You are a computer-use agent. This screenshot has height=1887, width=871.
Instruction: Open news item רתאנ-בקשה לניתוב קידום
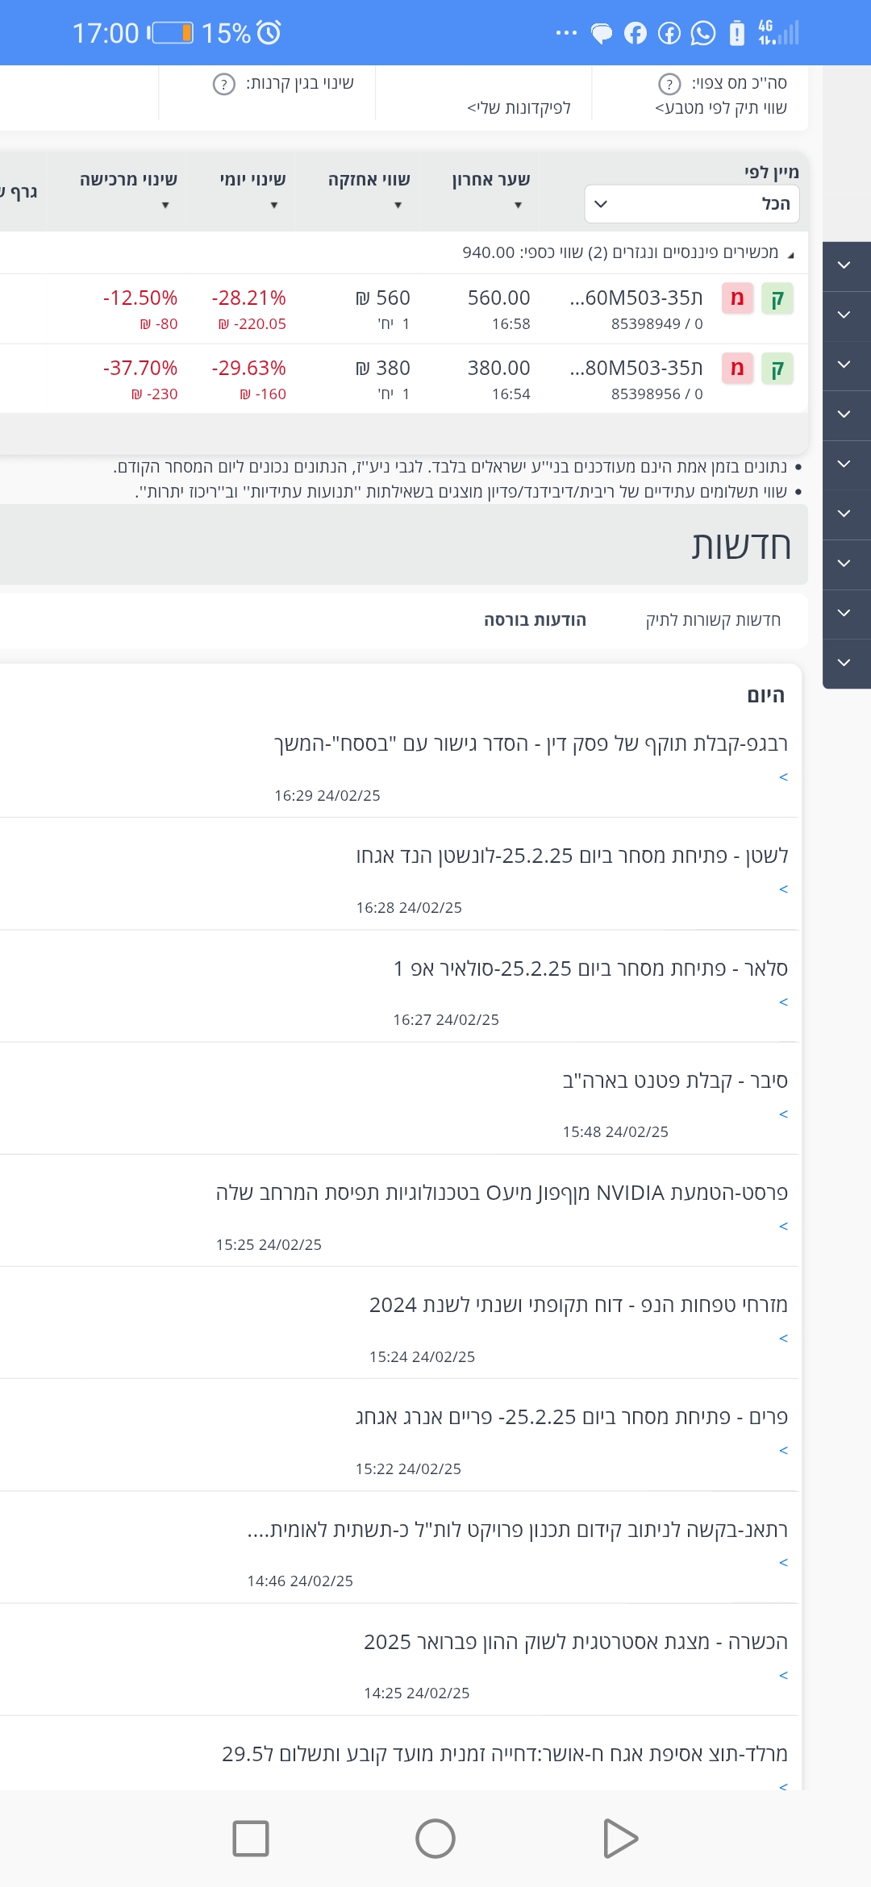[517, 1529]
